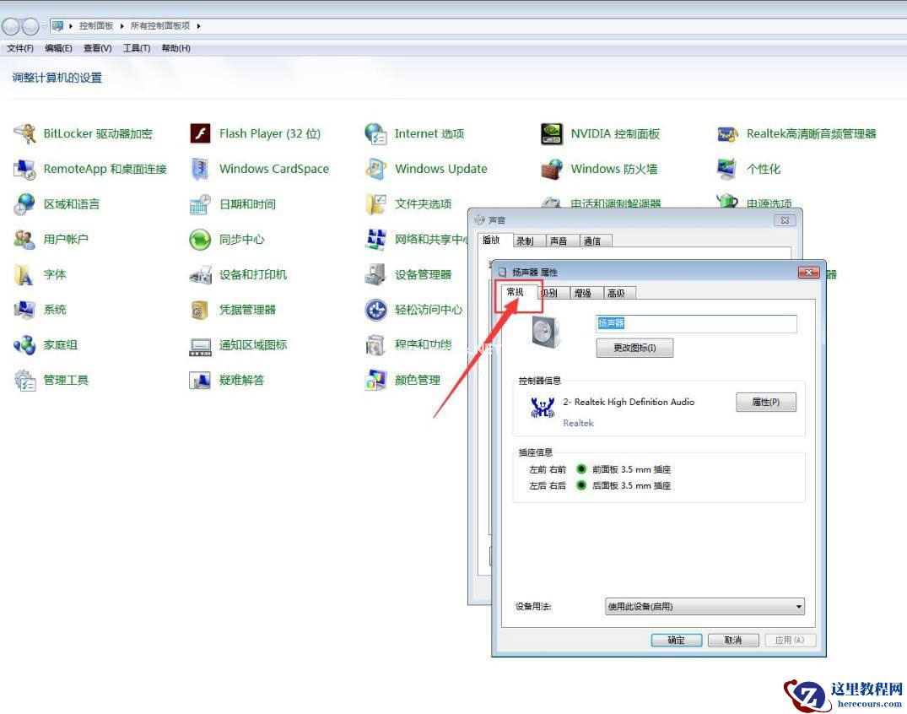Screen dimensions: 907x714
Task: Switch to 常规 tab in speaker properties
Action: click(x=516, y=292)
